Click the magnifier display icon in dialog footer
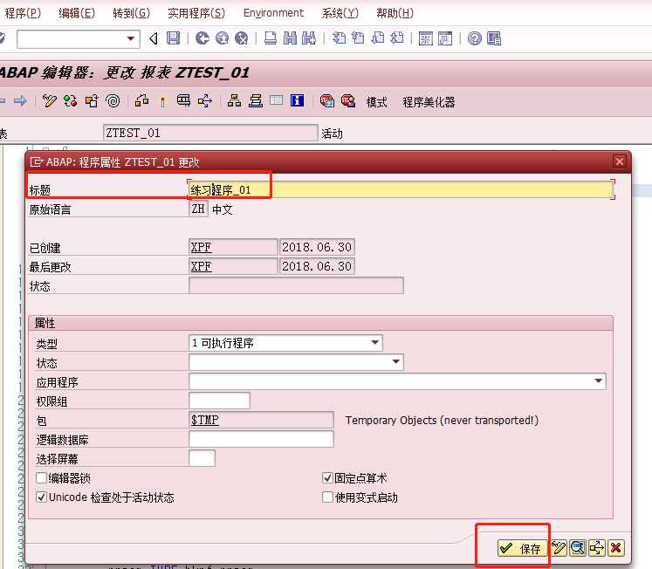Viewport: 652px width, 569px height. (578, 548)
